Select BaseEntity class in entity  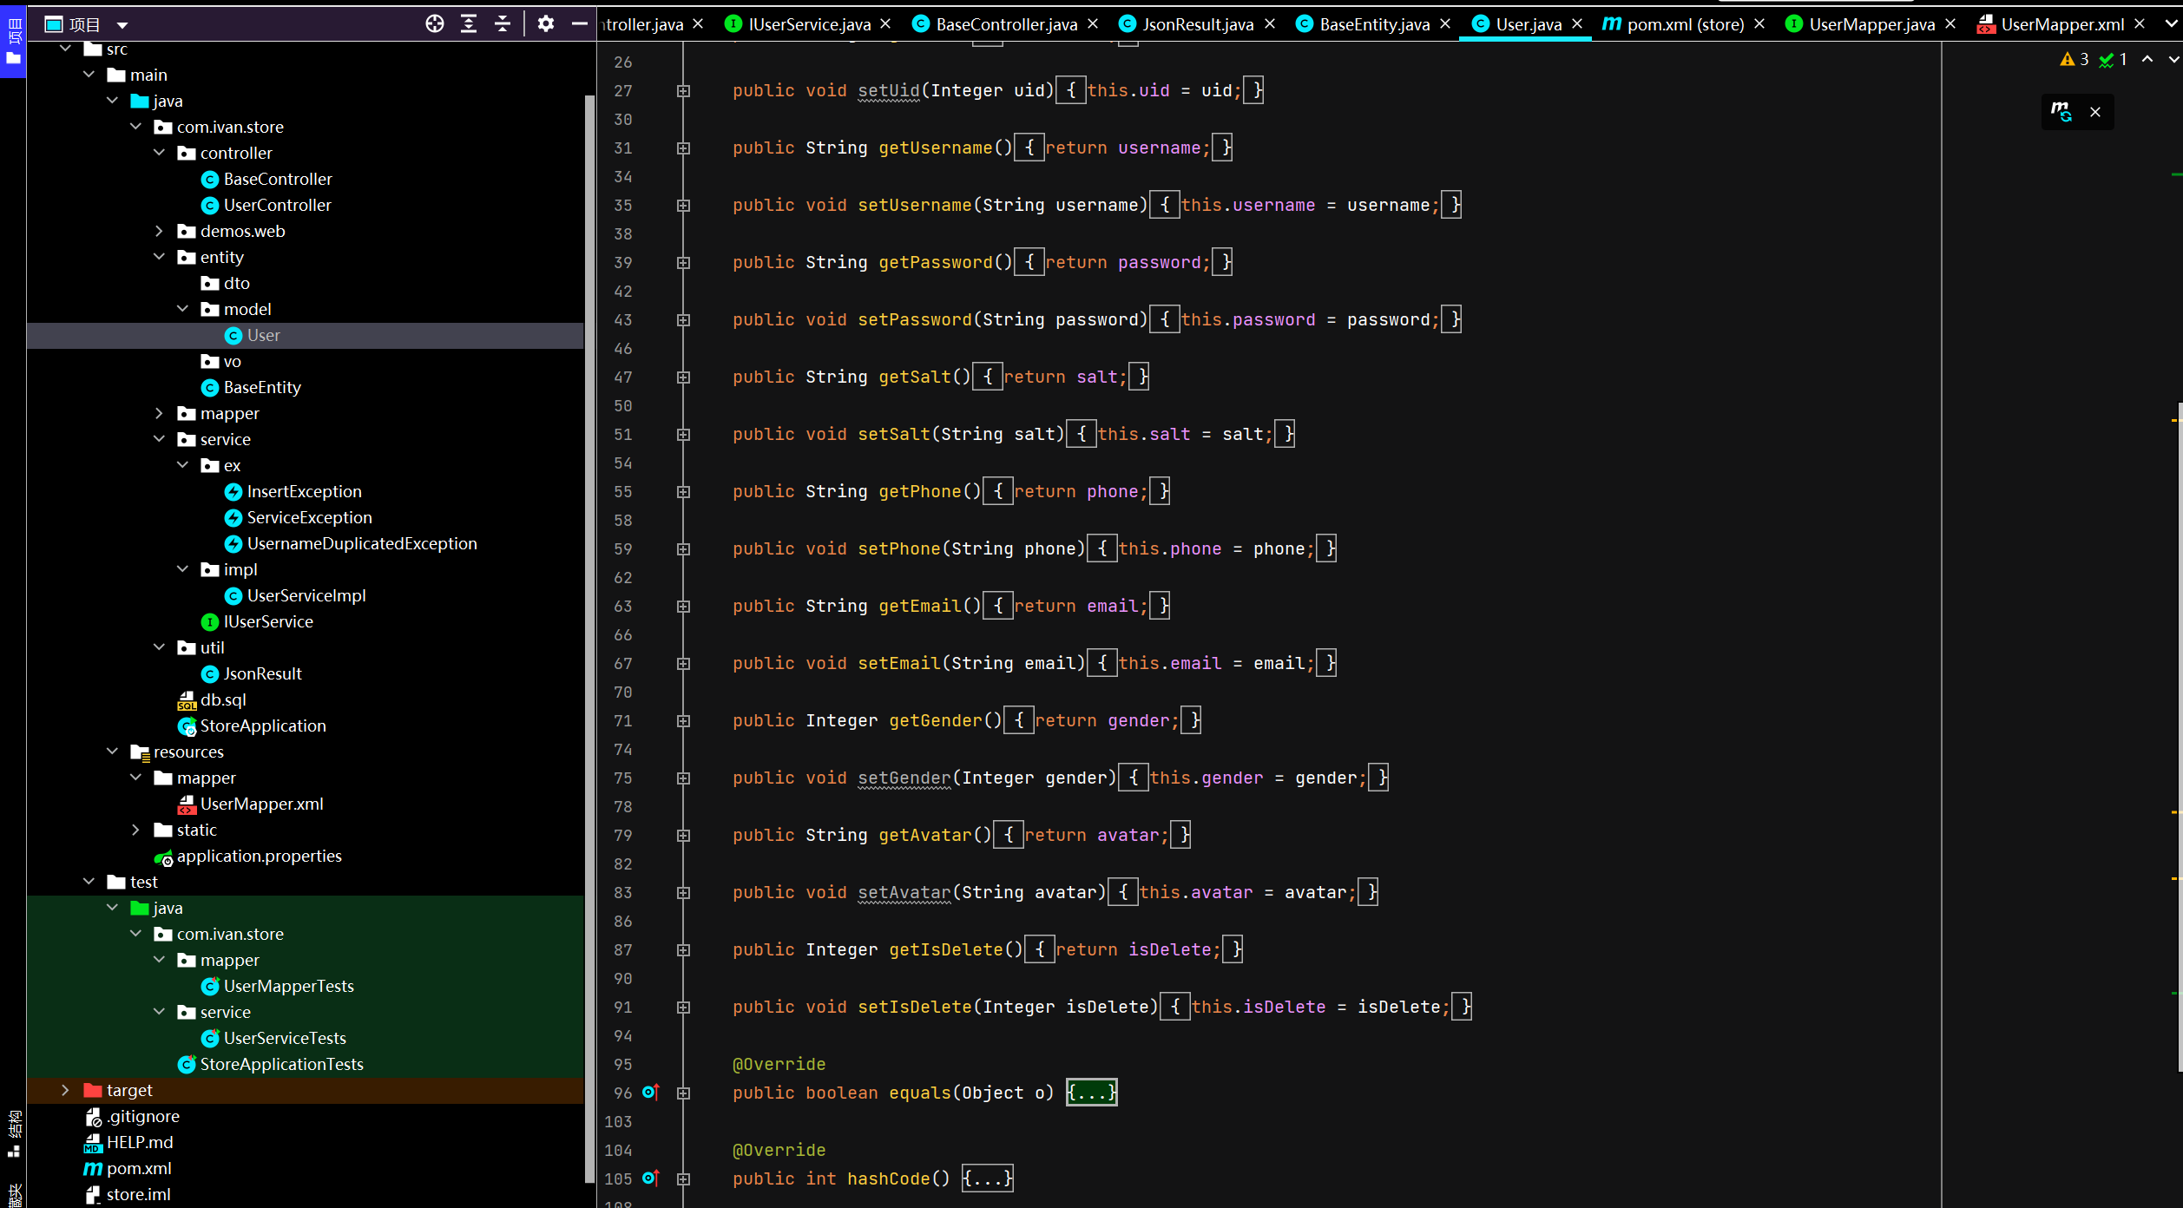click(x=262, y=387)
